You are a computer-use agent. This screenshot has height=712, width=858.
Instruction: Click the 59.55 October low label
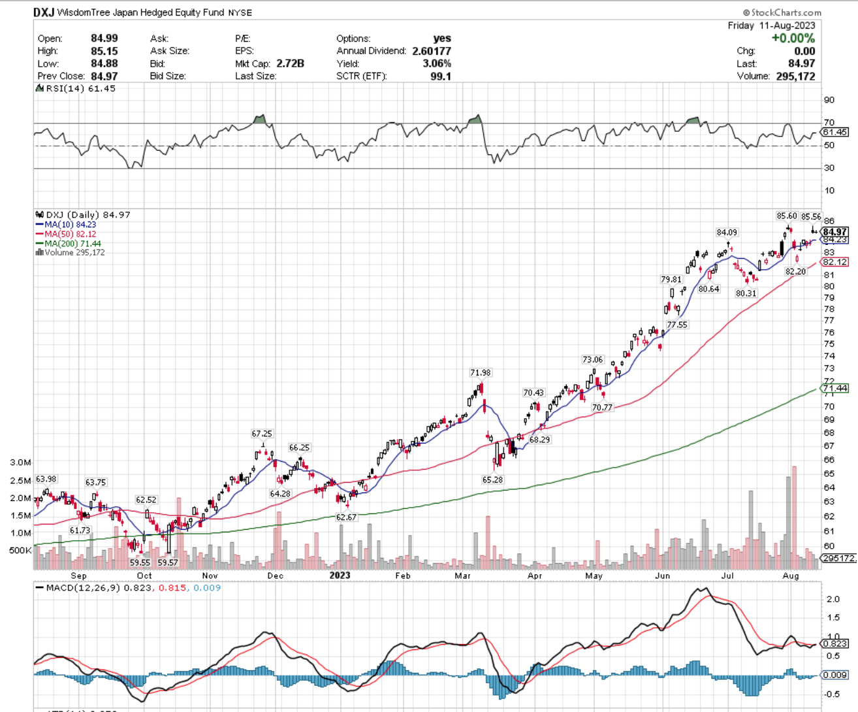(x=140, y=562)
